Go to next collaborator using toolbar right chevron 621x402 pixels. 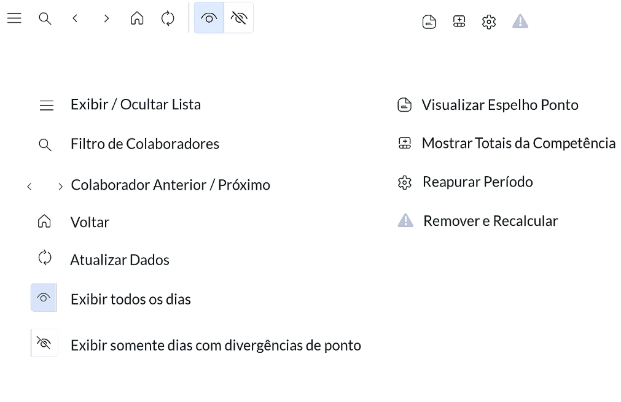[x=106, y=18]
